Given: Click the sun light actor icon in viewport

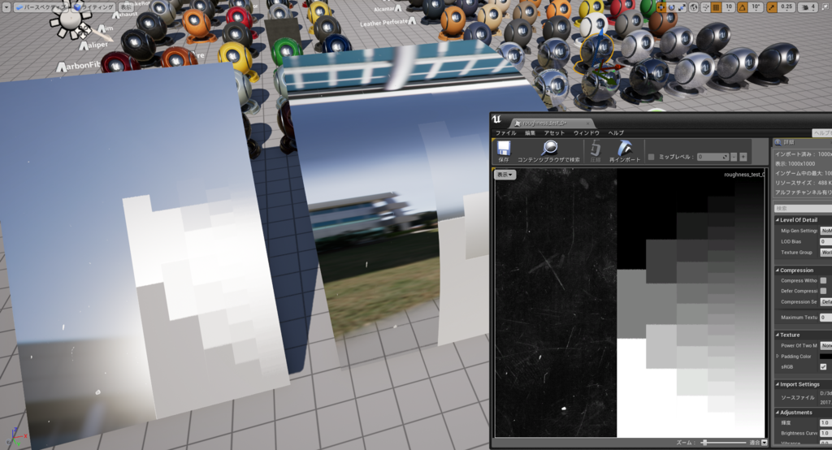Looking at the screenshot, I should (x=71, y=21).
